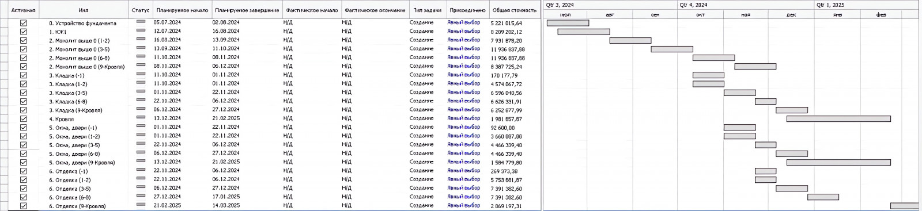Uncheck Активная for Устройство фундамента

click(x=24, y=23)
